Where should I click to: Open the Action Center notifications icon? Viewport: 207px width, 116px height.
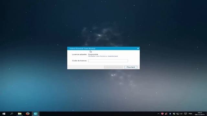pos(186,114)
